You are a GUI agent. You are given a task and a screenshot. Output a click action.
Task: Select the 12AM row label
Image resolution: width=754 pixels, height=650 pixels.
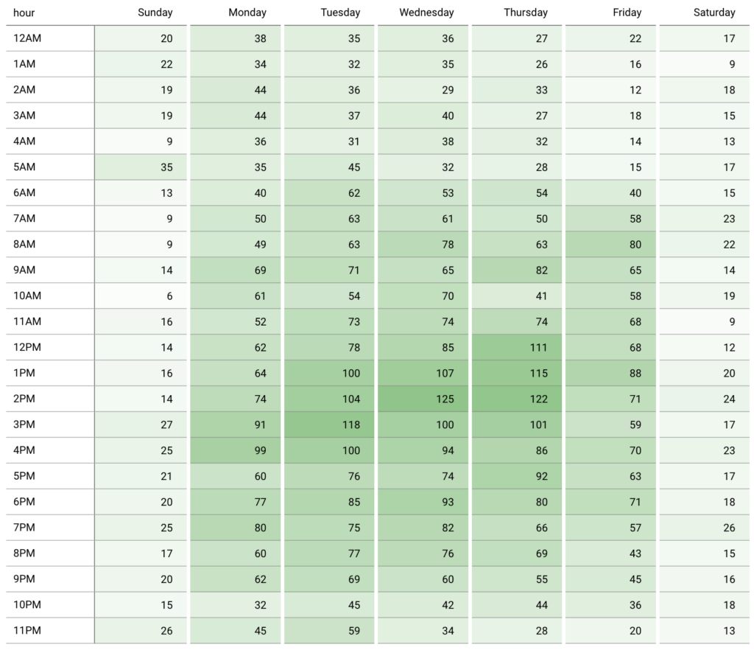(25, 38)
